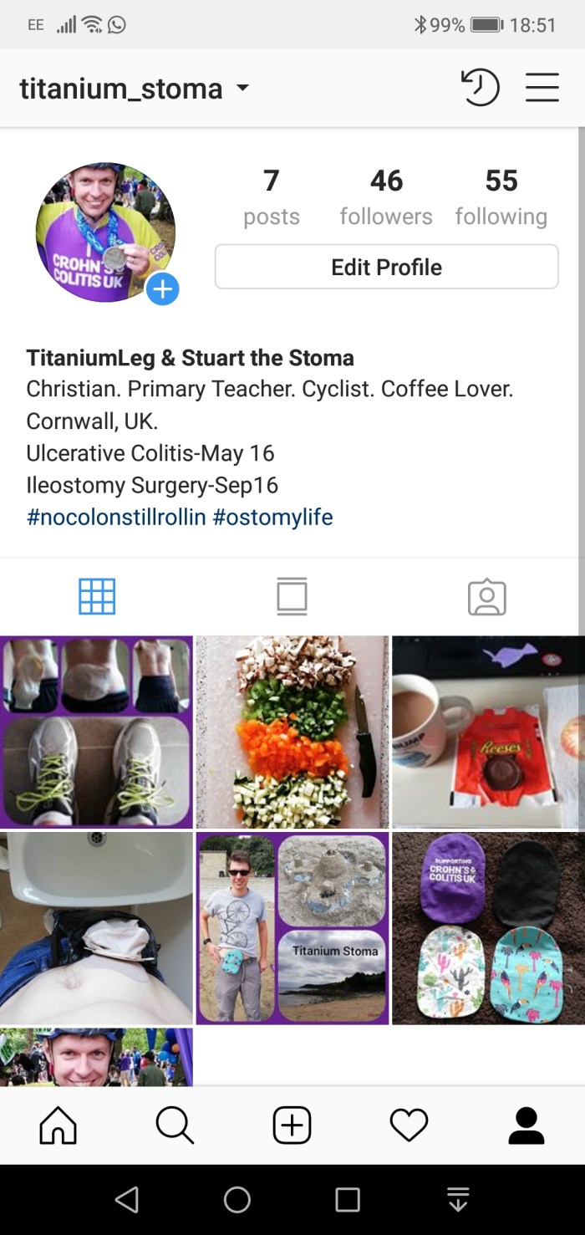This screenshot has width=585, height=1235.
Task: Click the Edit Profile button
Action: 386,267
